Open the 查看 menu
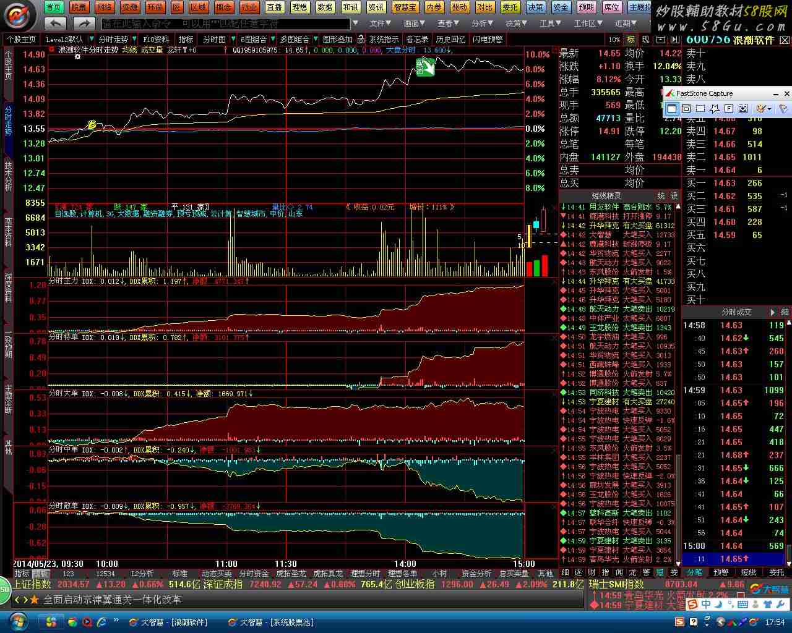The image size is (792, 633). [x=449, y=23]
